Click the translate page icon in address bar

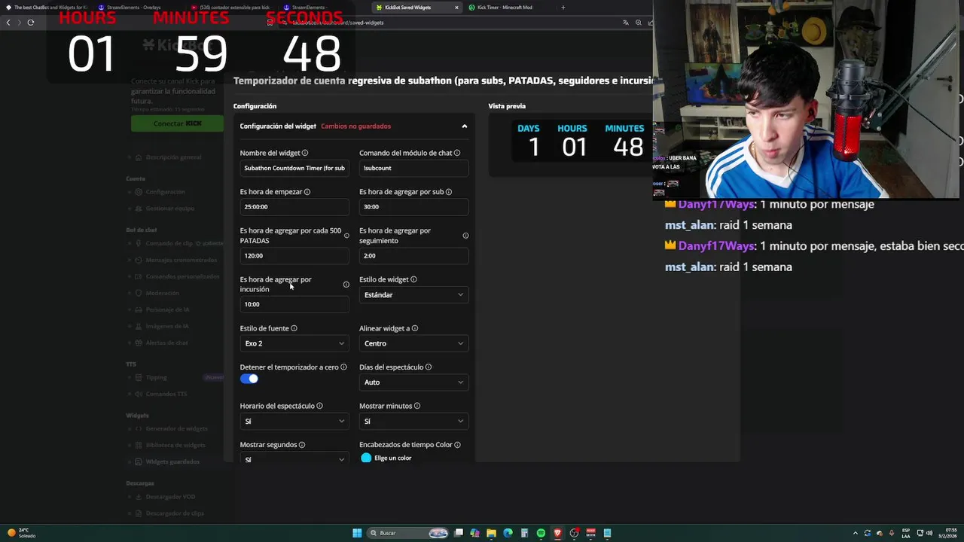click(x=625, y=23)
